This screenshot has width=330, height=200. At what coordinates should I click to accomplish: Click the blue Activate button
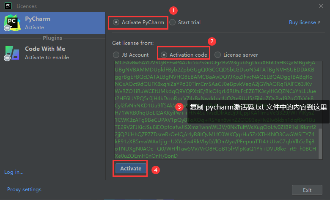[x=131, y=168]
